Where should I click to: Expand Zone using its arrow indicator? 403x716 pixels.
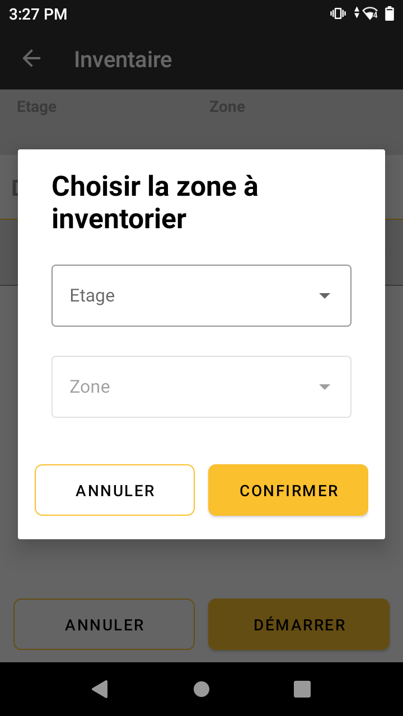point(325,387)
